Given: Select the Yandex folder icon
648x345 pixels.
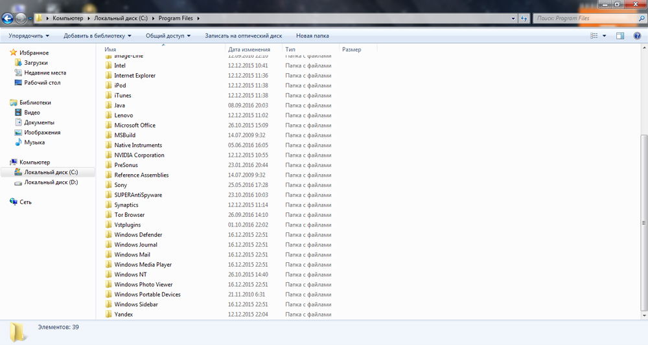Looking at the screenshot, I should [109, 315].
